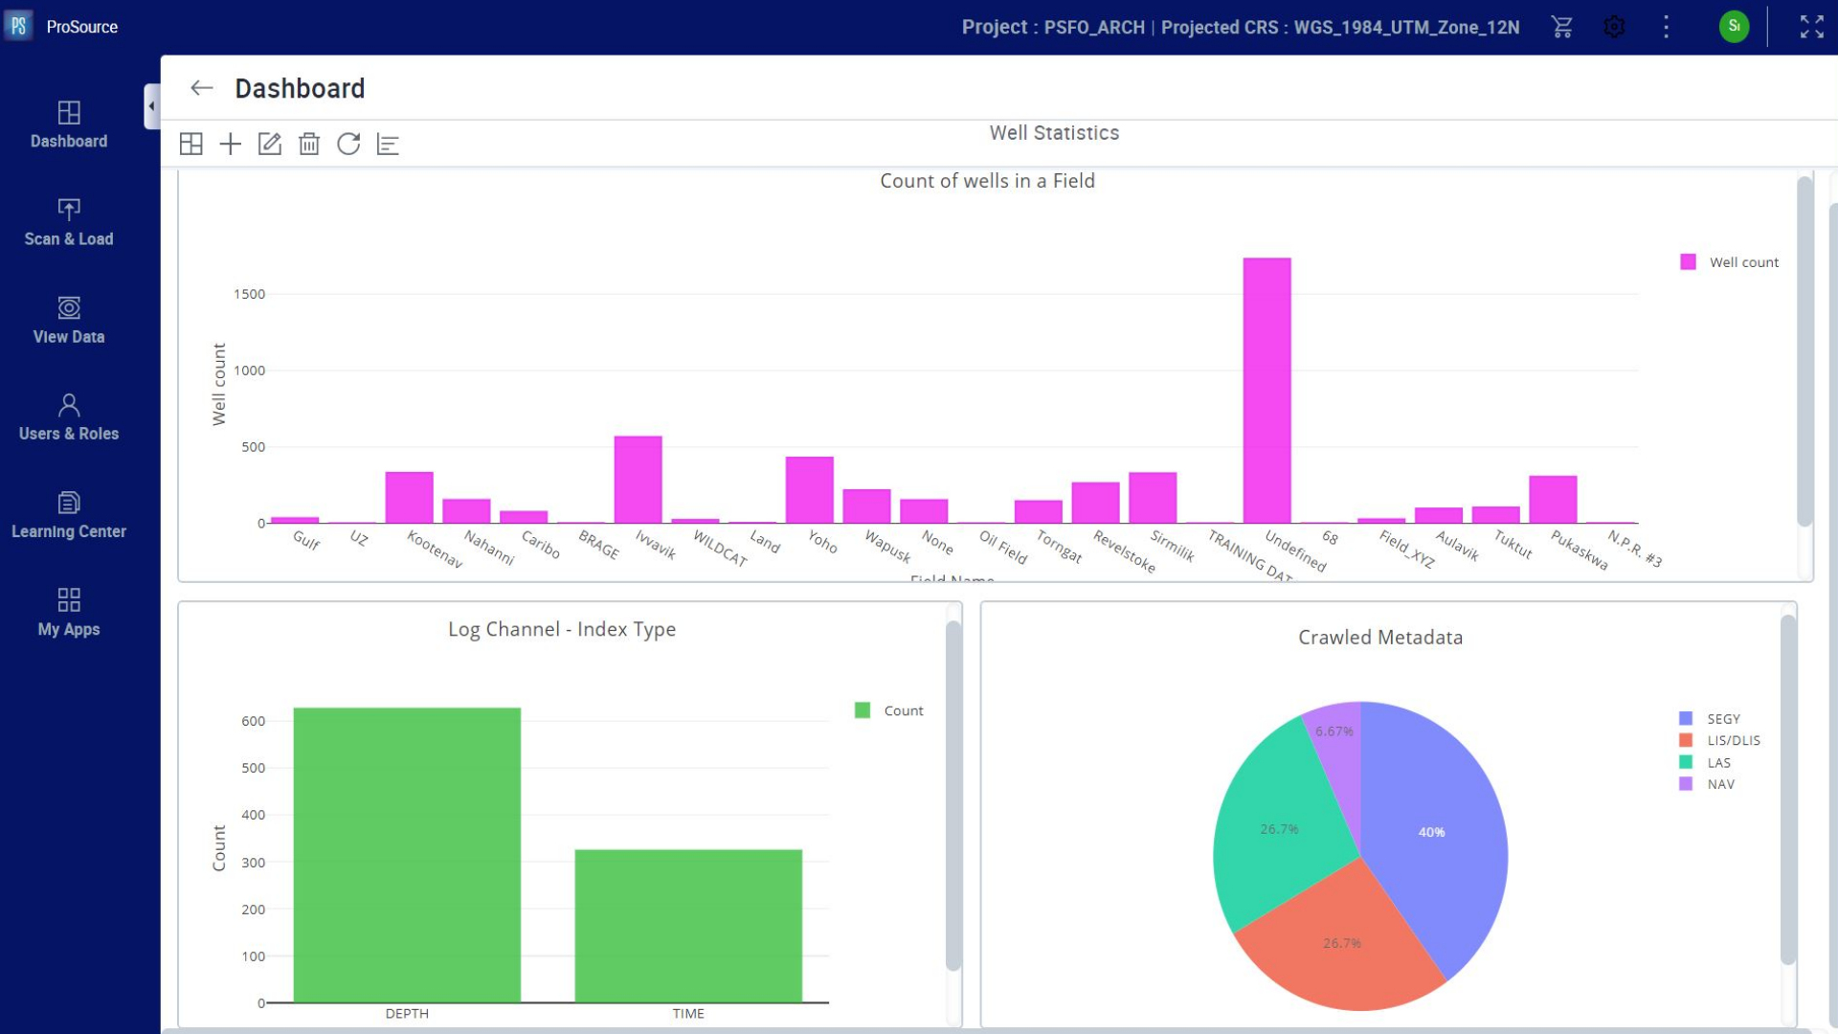Viewport: 1838px width, 1034px height.
Task: Click the purple NAV color swatch
Action: 1687,783
